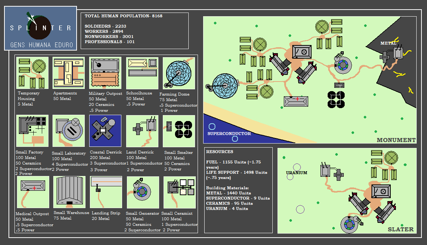Pick the Schoolhouse building icon
This screenshot has width=427, height=245.
click(142, 73)
